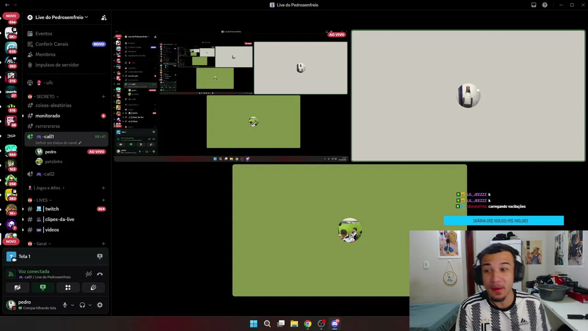The height and width of the screenshot is (331, 588).
Task: Open the microphone input options arrow
Action: [x=72, y=305]
